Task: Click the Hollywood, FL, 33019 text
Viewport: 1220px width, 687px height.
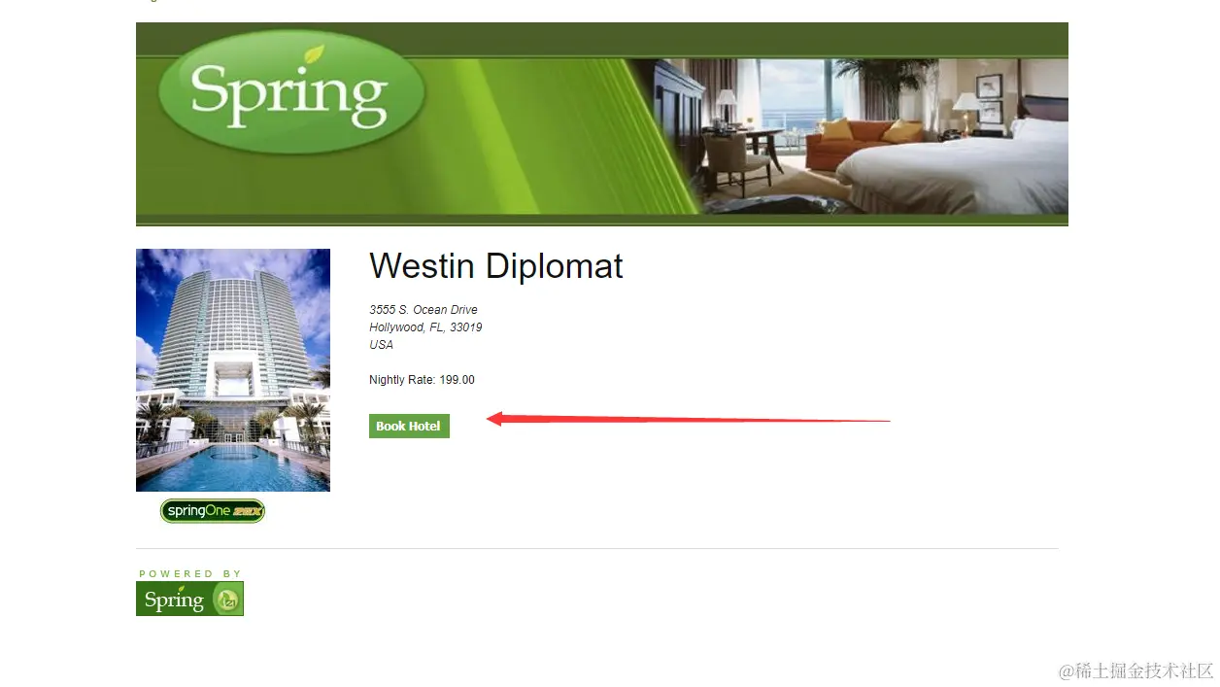Action: tap(425, 327)
